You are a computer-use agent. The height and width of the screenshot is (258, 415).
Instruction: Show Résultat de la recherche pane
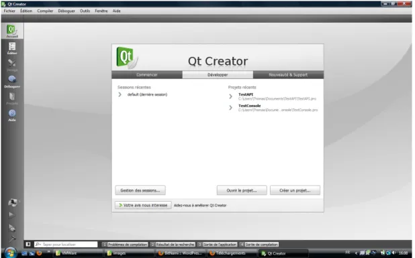(173, 245)
